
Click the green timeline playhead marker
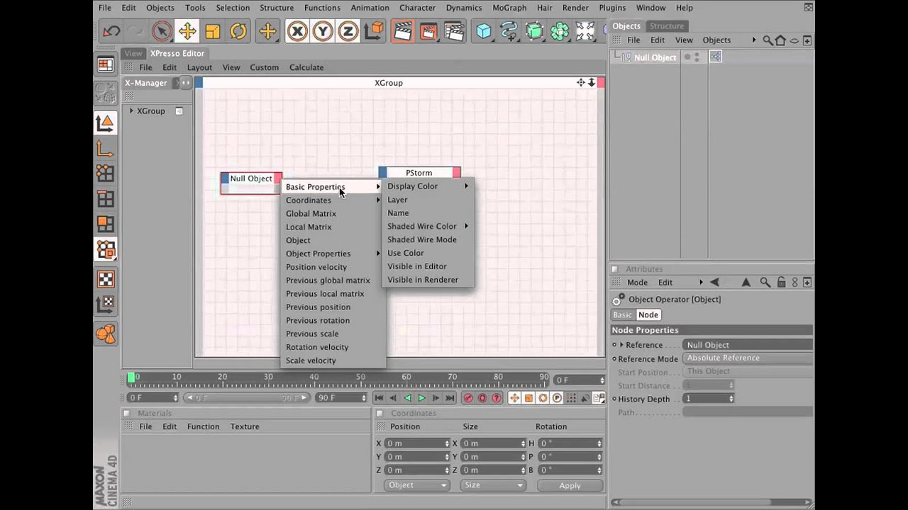pyautogui.click(x=131, y=378)
